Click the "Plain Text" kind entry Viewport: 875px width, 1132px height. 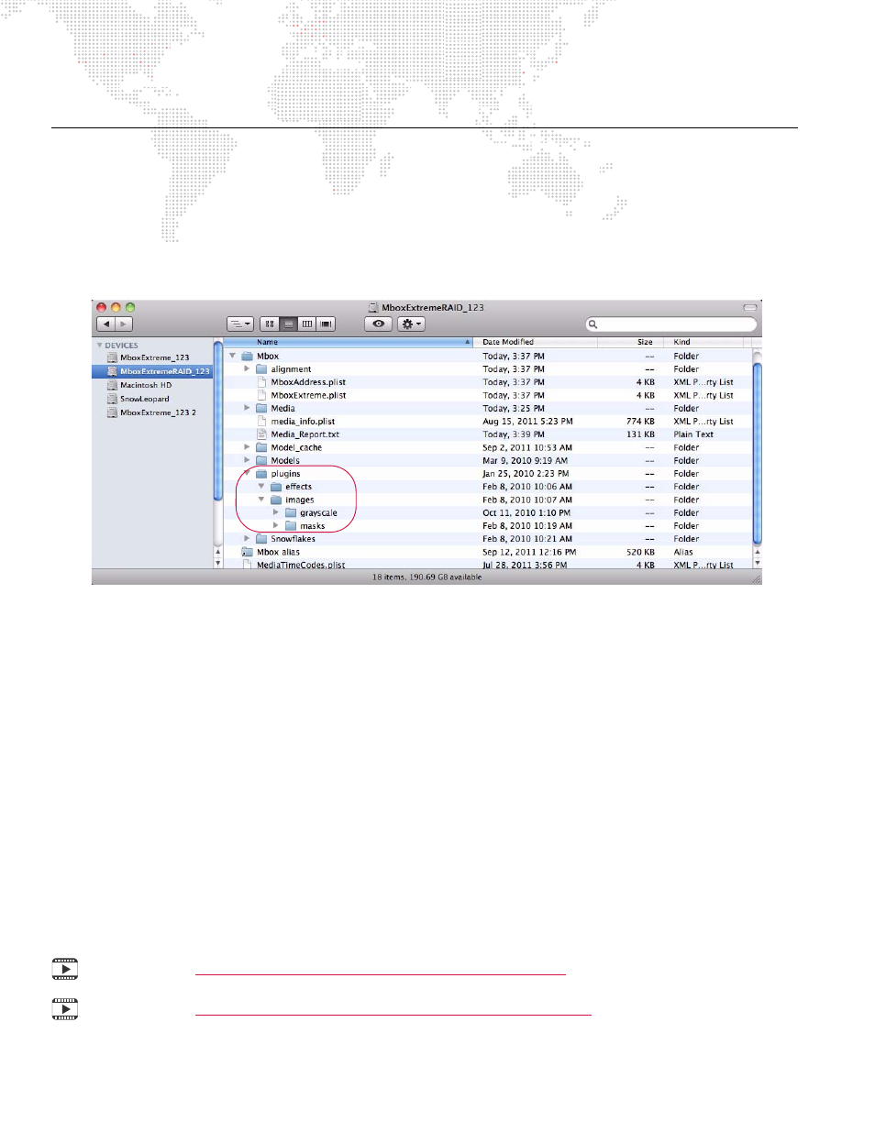693,434
